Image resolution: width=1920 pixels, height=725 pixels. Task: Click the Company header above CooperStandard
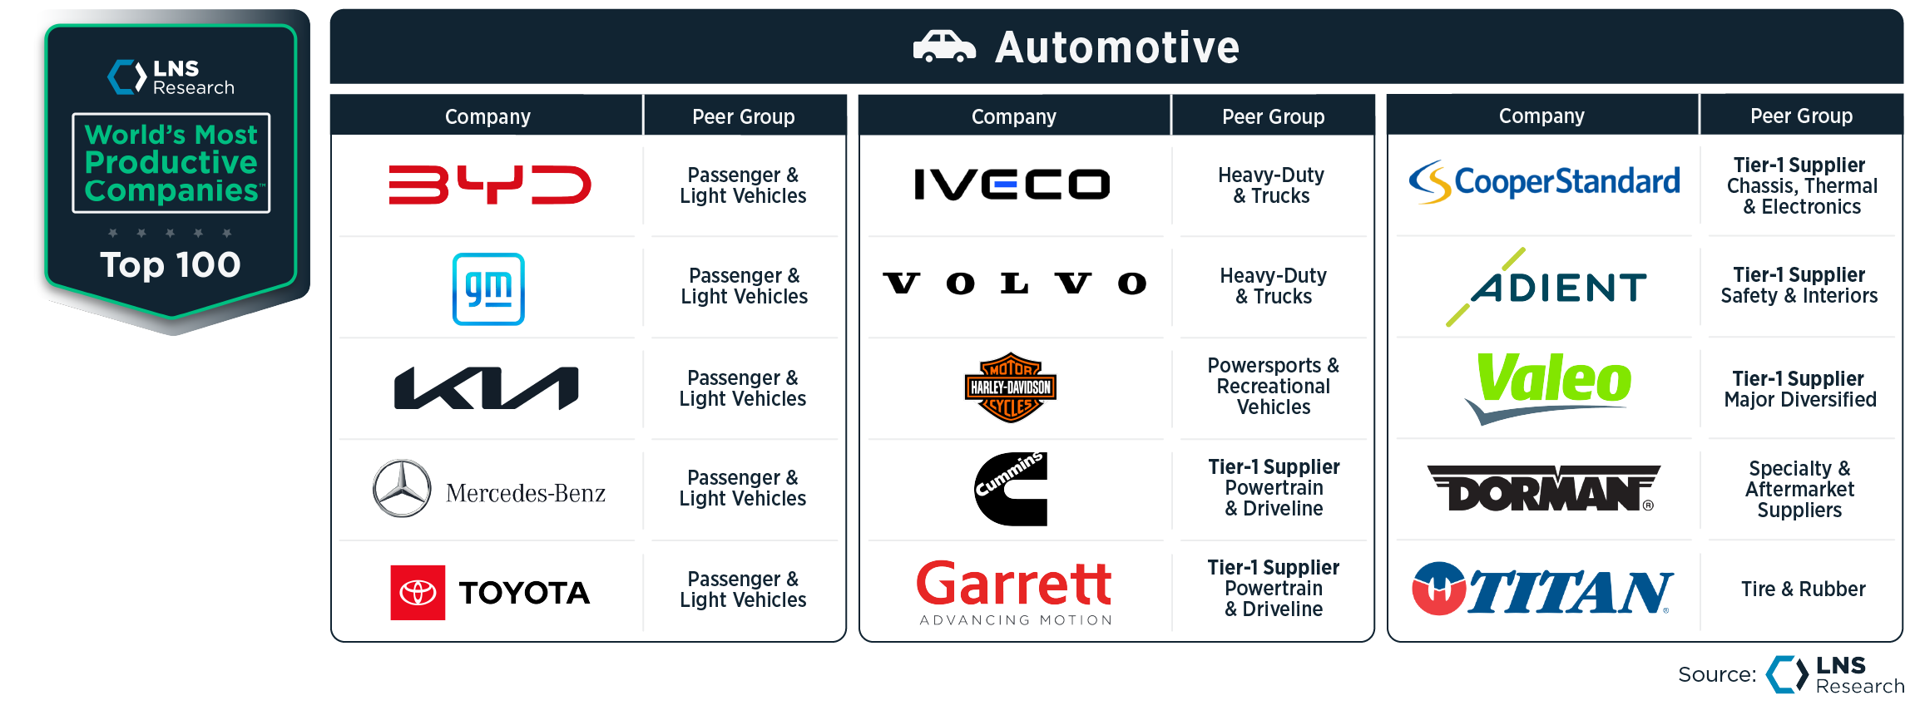click(x=1541, y=116)
